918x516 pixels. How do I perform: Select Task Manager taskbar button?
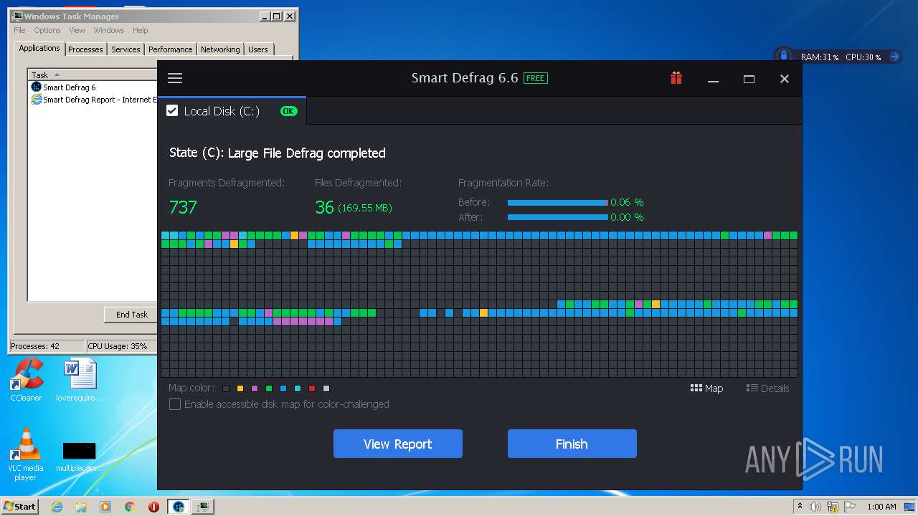(203, 507)
